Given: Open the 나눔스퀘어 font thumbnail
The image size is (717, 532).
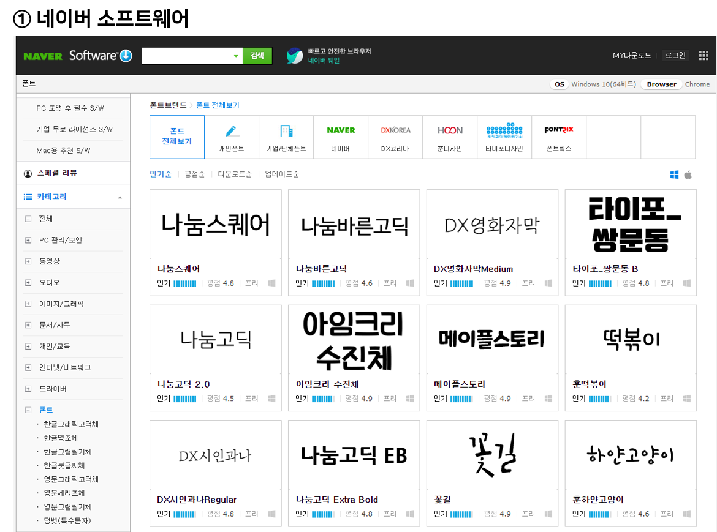Looking at the screenshot, I should tap(215, 225).
